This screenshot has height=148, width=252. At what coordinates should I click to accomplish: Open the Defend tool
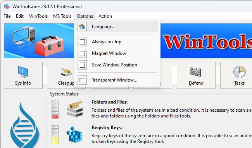(x=196, y=75)
